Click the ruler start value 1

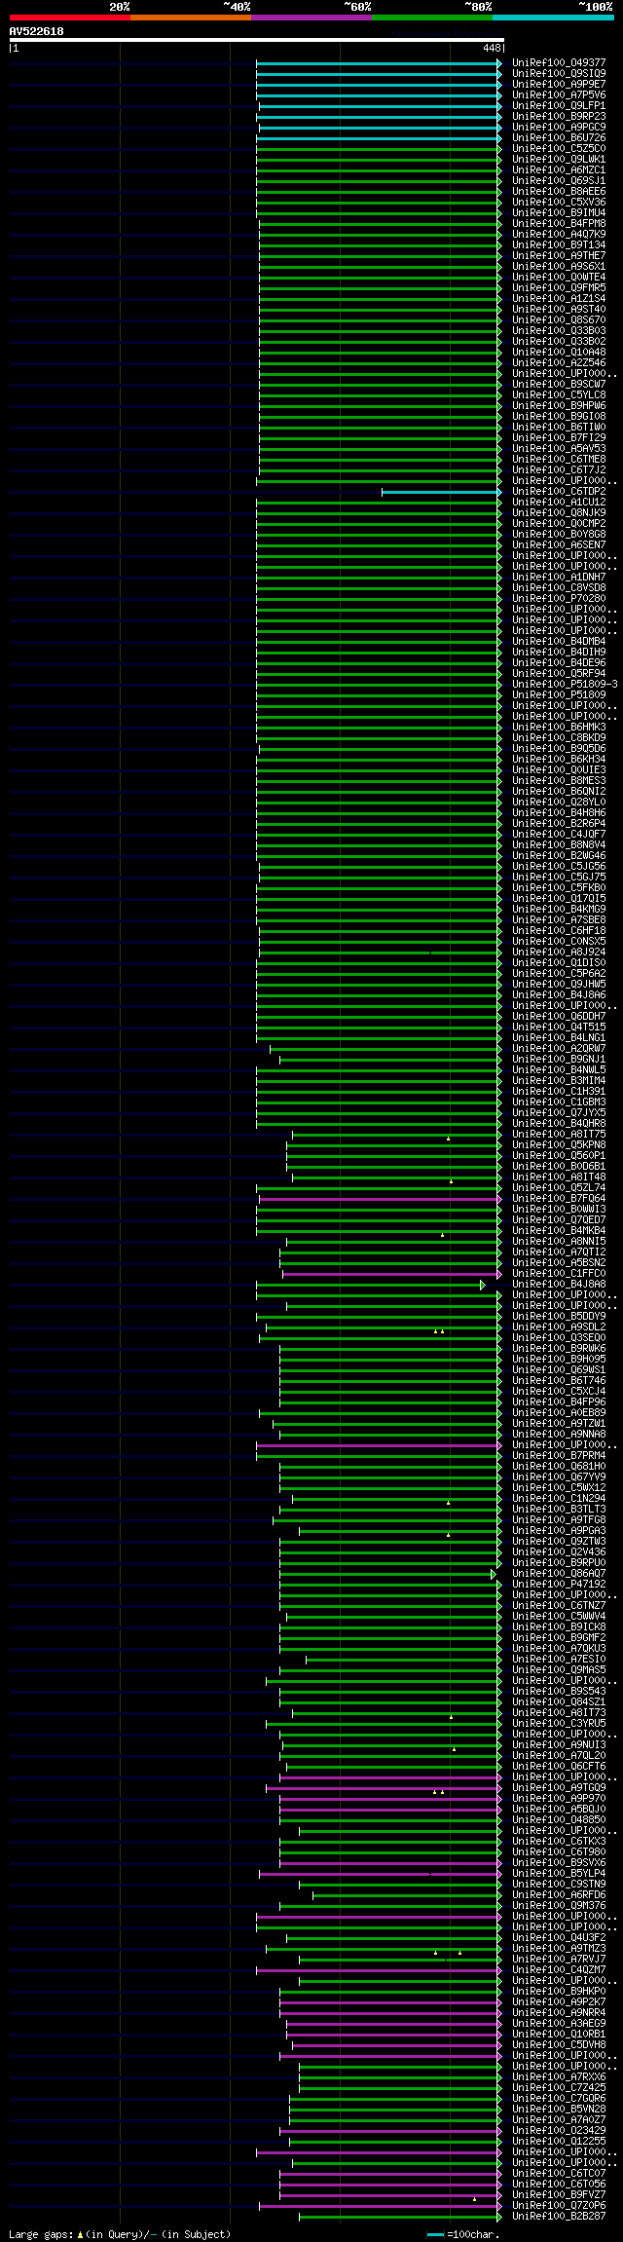pyautogui.click(x=16, y=48)
